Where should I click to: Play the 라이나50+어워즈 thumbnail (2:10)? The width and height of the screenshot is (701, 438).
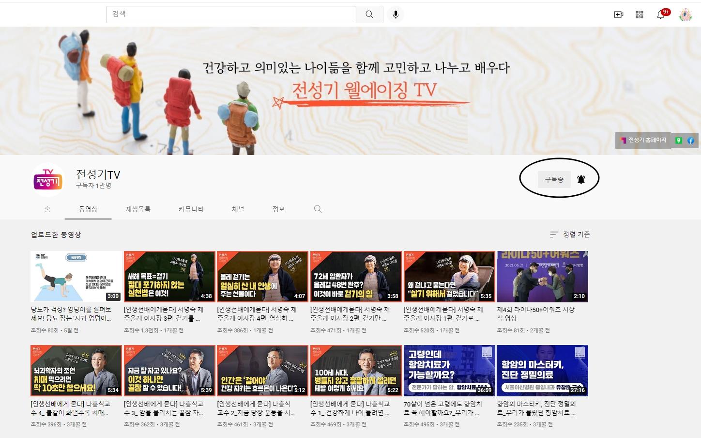(543, 277)
